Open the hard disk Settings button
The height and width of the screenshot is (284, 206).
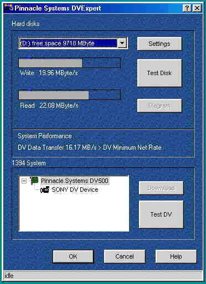(159, 44)
